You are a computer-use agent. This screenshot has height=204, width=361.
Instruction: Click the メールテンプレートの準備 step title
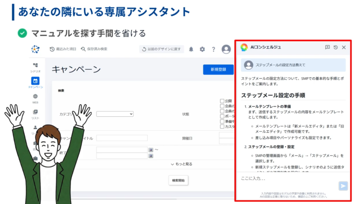click(x=269, y=107)
